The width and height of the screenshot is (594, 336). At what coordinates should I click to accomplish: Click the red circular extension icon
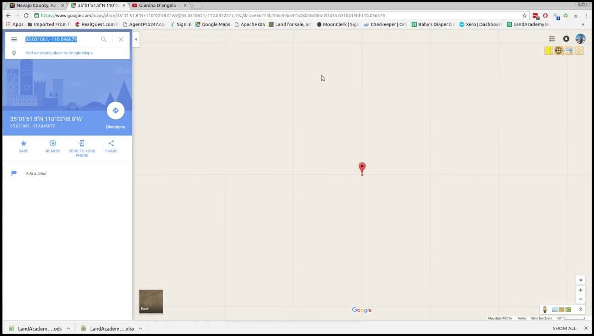(546, 15)
